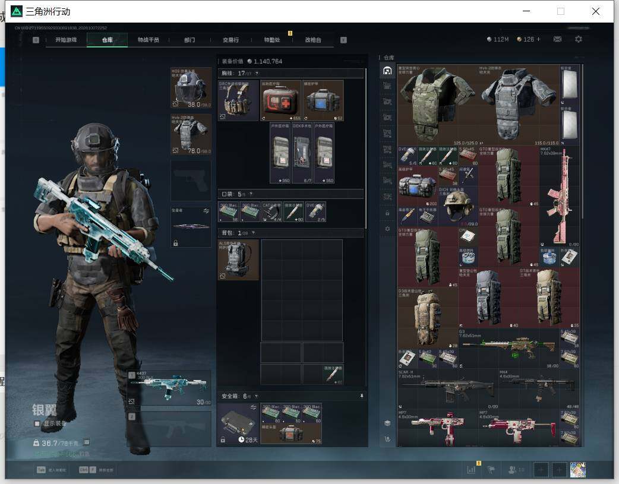Open the player avatar in the bottom bar
Screen dimensions: 619x484
[578, 470]
